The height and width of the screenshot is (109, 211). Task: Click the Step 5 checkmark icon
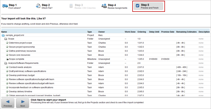coord(137,6)
